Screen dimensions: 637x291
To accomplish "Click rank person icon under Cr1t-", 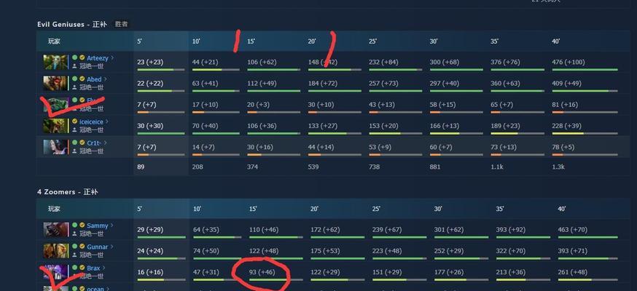I will 75,151.
